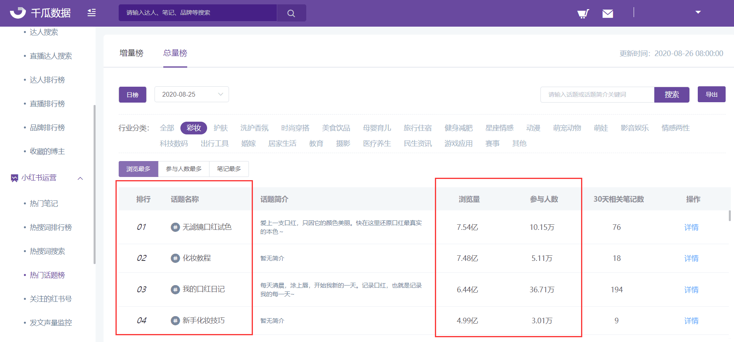Open 热搜词搜索 in the sidebar
This screenshot has height=342, width=734.
(47, 251)
